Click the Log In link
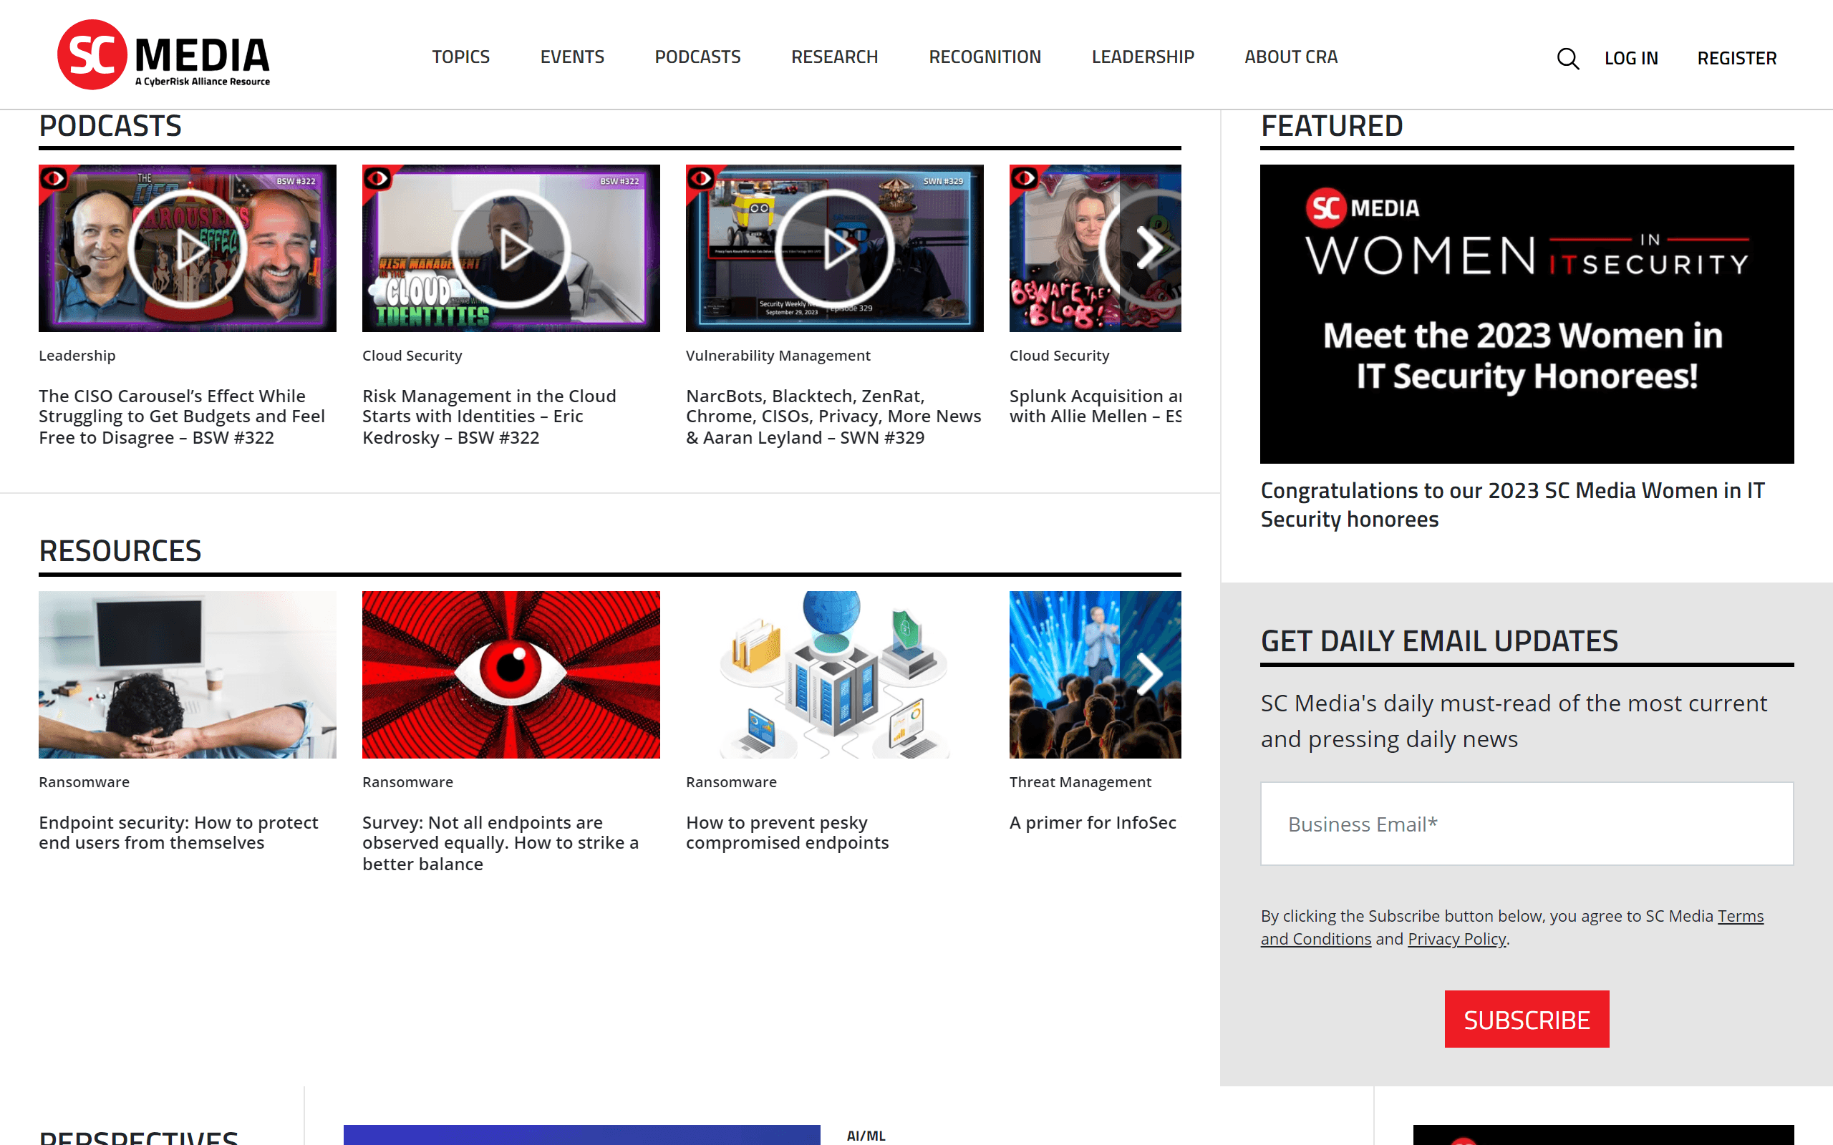The image size is (1833, 1145). point(1631,58)
